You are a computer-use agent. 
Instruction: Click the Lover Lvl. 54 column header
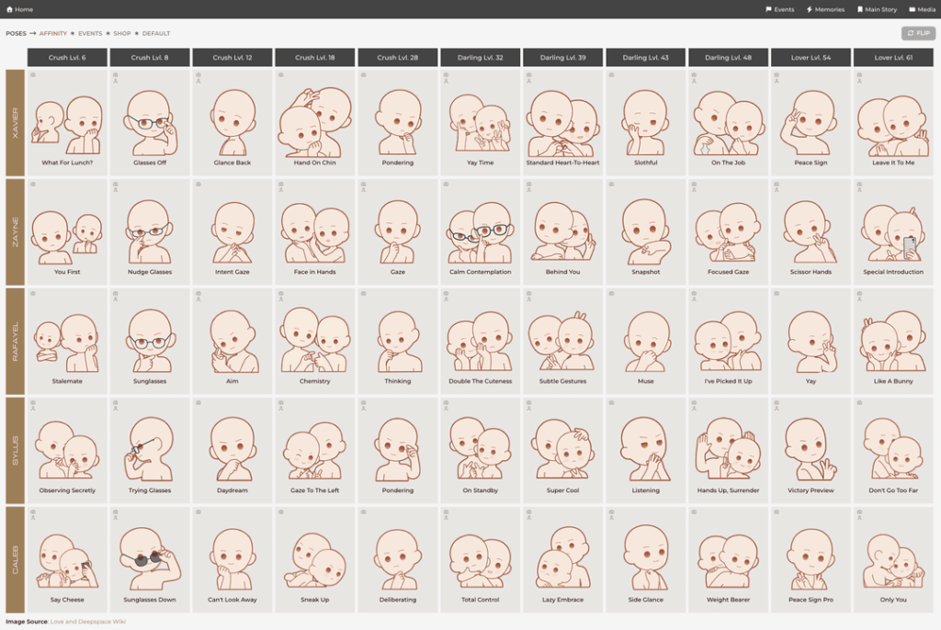(811, 58)
